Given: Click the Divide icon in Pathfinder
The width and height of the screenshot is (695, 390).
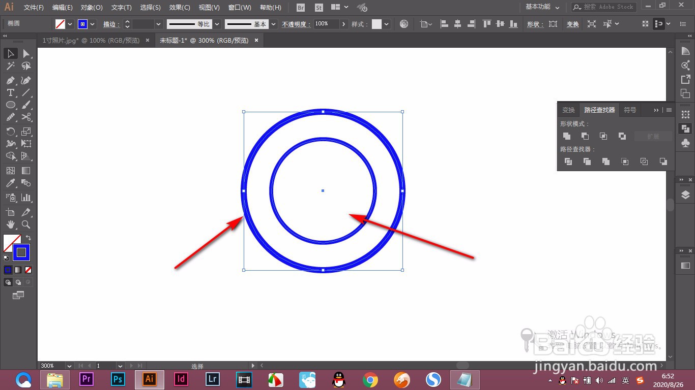Looking at the screenshot, I should [x=568, y=161].
